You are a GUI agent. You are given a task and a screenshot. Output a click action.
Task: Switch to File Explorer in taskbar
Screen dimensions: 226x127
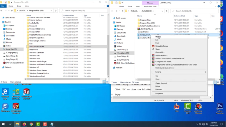pos(17,124)
